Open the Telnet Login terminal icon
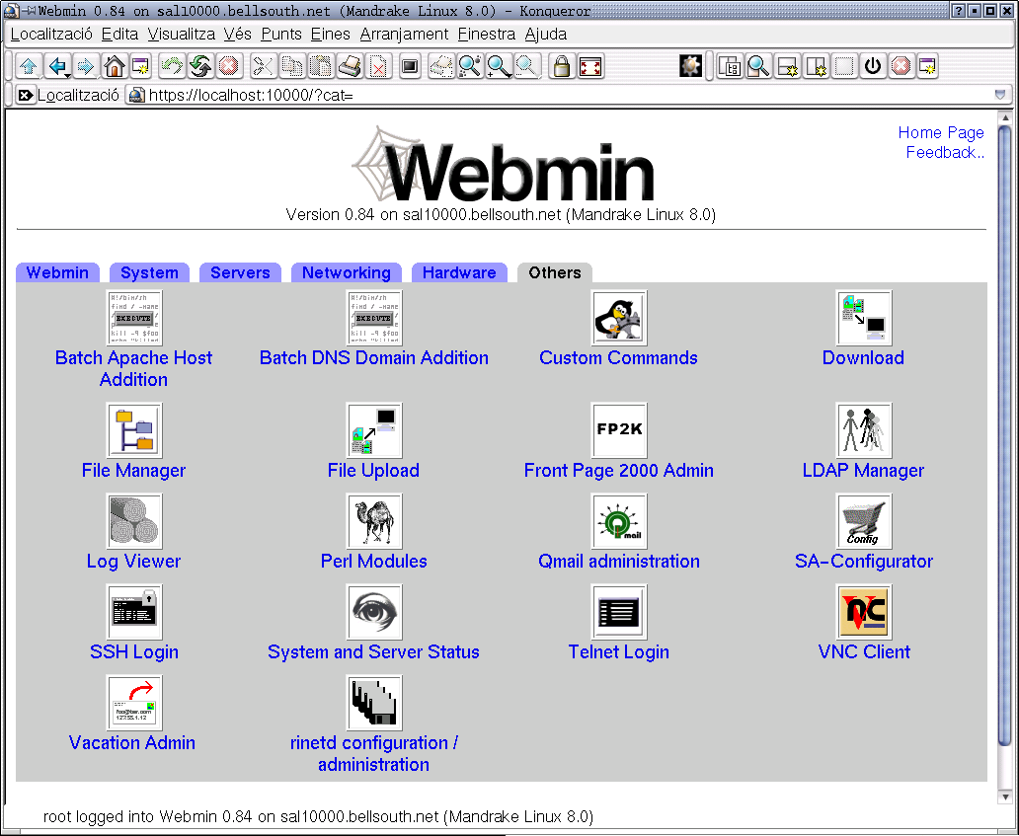 tap(619, 612)
